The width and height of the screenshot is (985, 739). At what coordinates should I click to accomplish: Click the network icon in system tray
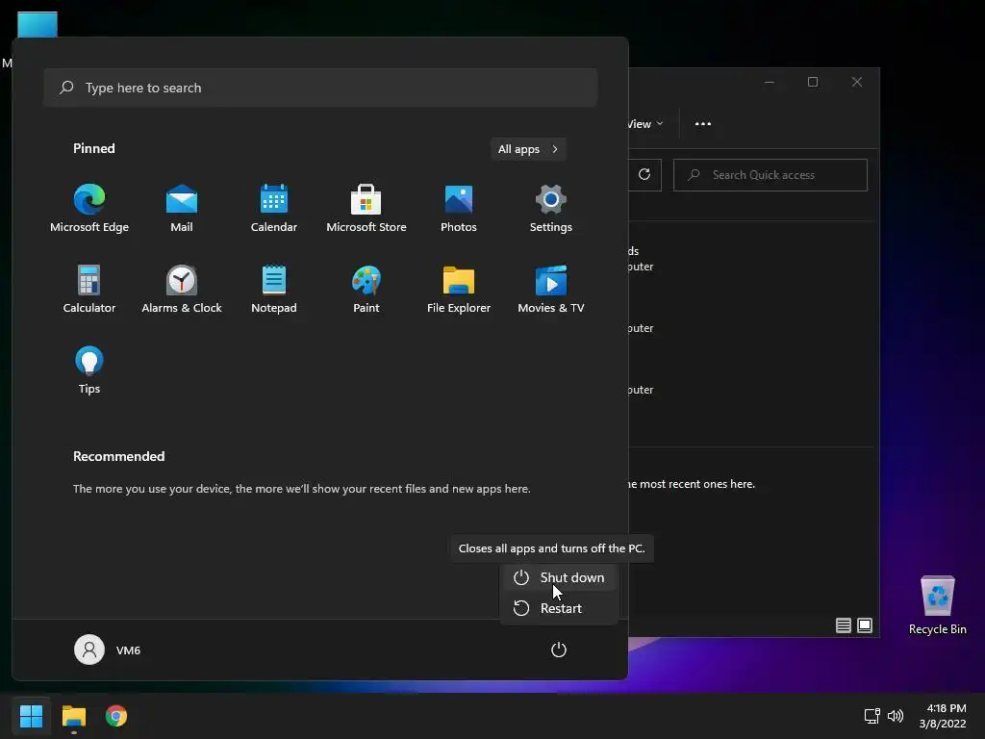pos(871,716)
